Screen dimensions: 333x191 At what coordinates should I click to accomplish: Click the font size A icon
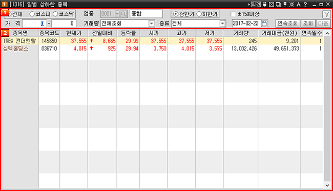click(x=299, y=4)
